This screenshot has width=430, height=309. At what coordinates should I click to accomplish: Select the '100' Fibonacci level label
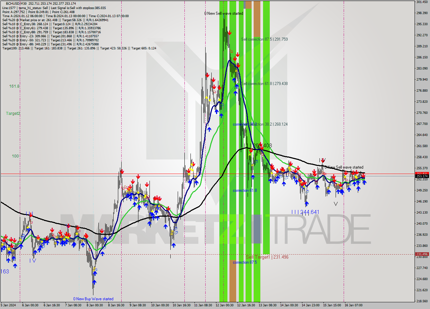[15, 156]
